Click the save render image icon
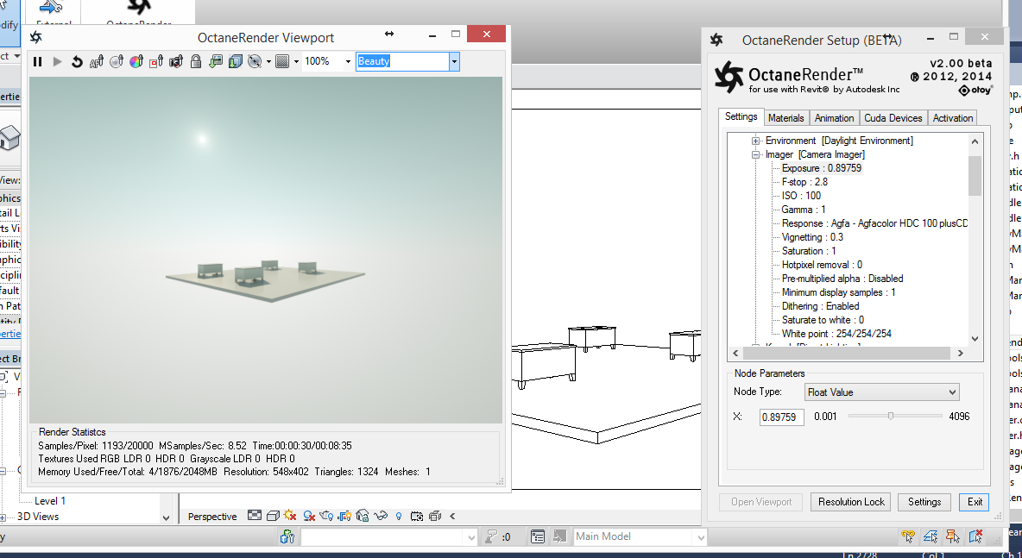Image resolution: width=1022 pixels, height=558 pixels. pos(215,61)
